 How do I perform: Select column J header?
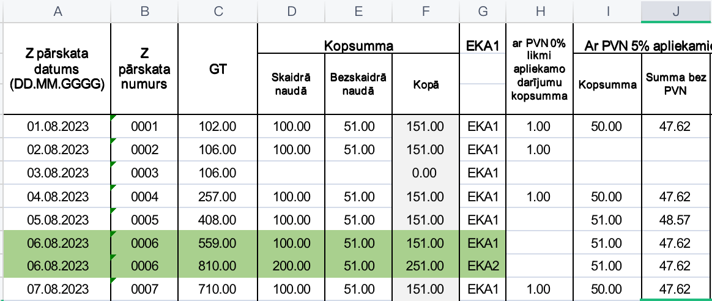coord(675,11)
